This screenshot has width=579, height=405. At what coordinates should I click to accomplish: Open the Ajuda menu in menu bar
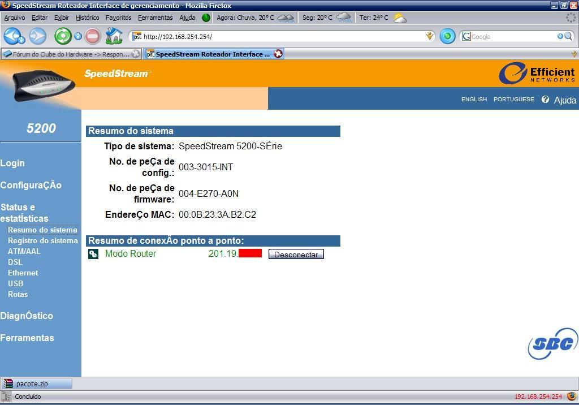tap(188, 18)
